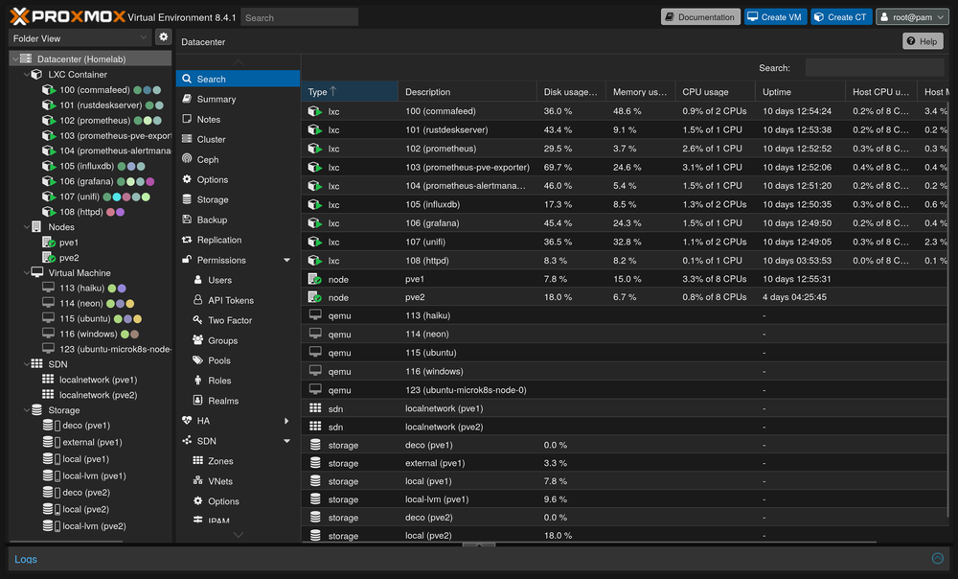This screenshot has width=958, height=579.
Task: Click the VNets network icon
Action: [198, 480]
